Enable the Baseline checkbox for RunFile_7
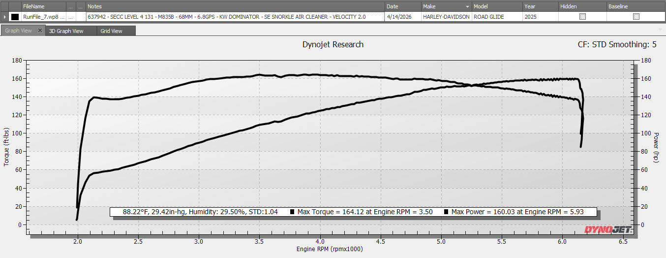The height and width of the screenshot is (258, 666). pyautogui.click(x=636, y=17)
